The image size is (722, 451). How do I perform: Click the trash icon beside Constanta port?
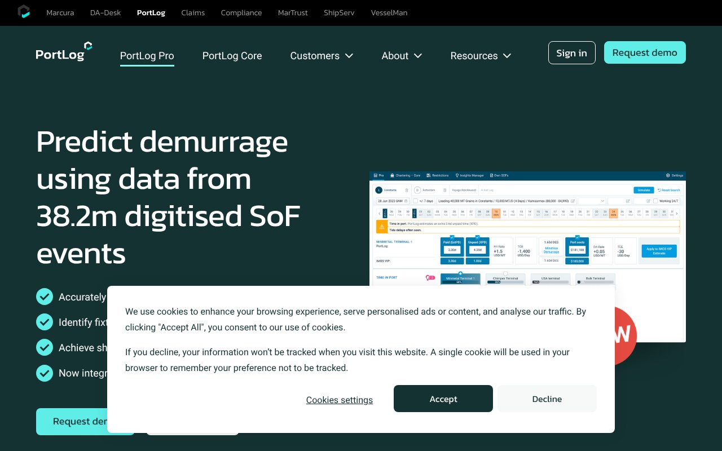click(x=406, y=190)
